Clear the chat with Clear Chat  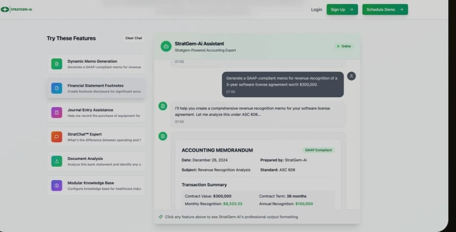point(133,38)
